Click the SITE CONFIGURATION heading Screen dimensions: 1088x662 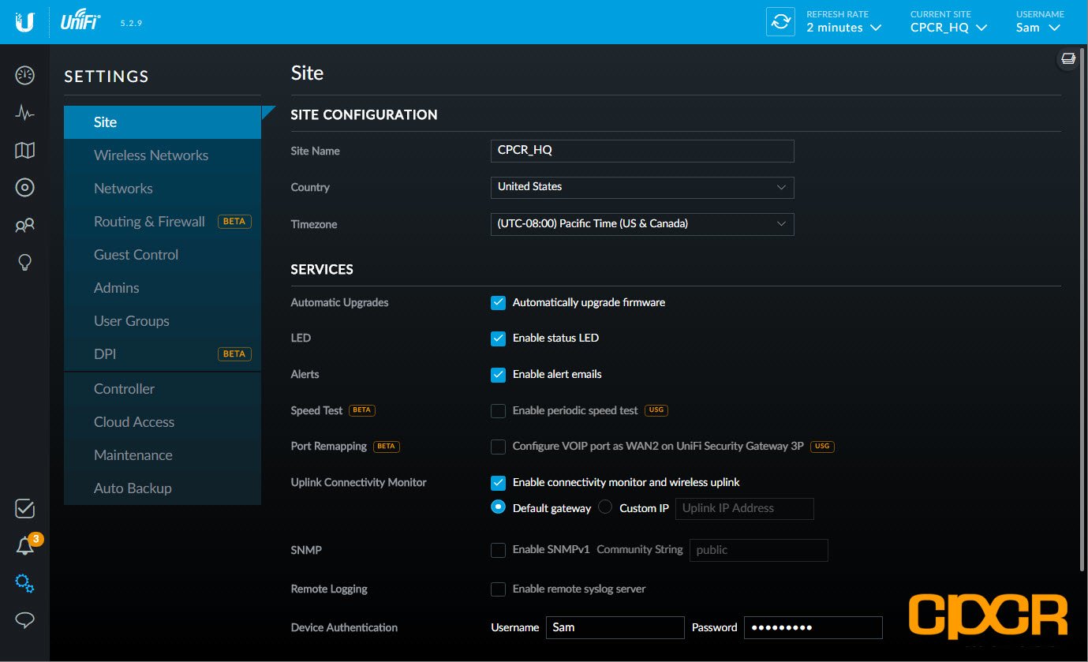tap(364, 114)
